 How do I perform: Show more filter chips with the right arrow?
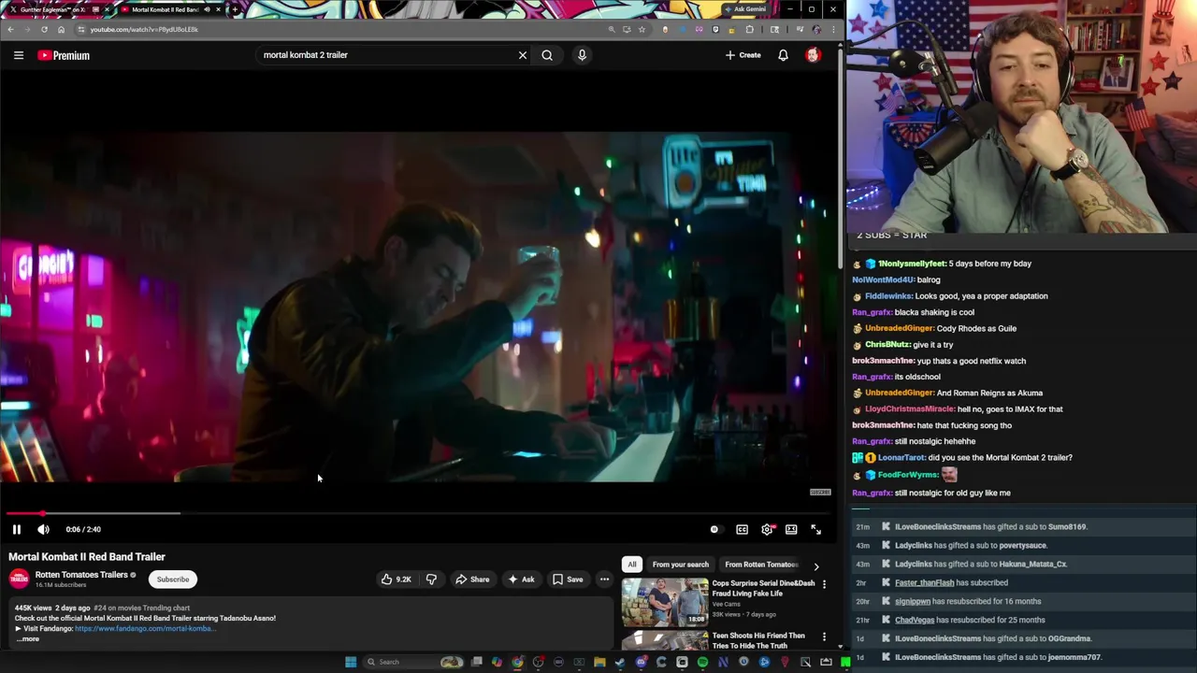tap(816, 566)
